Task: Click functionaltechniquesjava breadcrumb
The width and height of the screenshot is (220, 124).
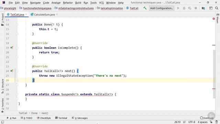Action: click(x=37, y=8)
